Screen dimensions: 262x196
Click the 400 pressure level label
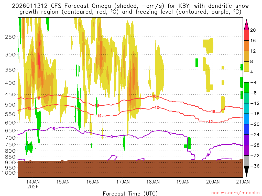click(x=10, y=83)
